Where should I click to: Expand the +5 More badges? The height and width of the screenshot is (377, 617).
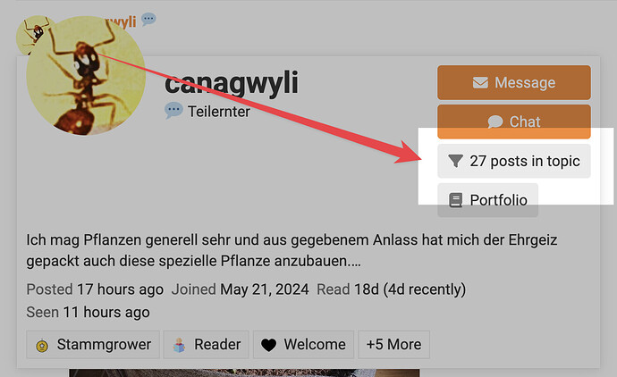tap(393, 345)
